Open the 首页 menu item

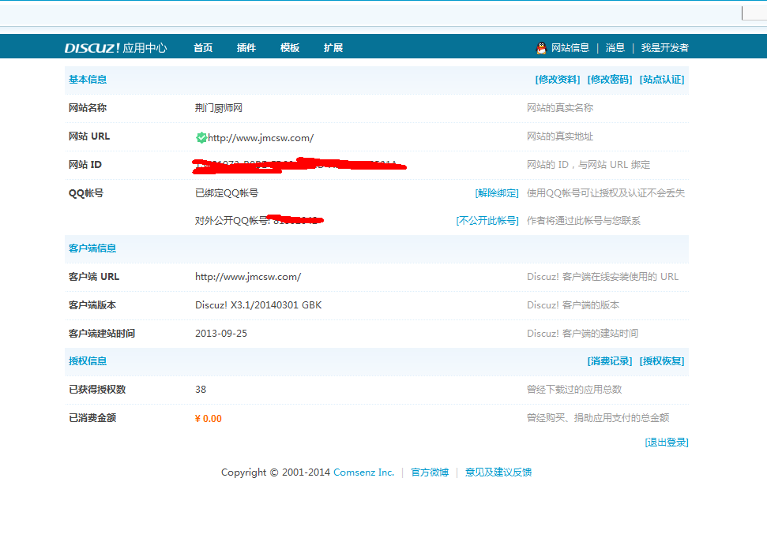[x=203, y=48]
